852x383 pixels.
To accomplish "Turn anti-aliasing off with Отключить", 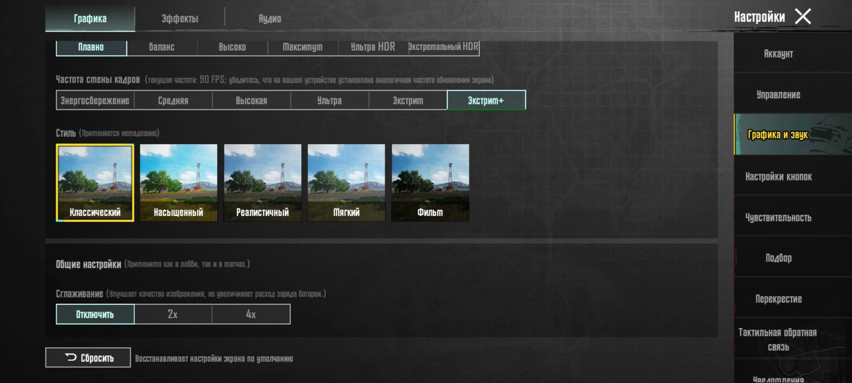I will [x=95, y=314].
